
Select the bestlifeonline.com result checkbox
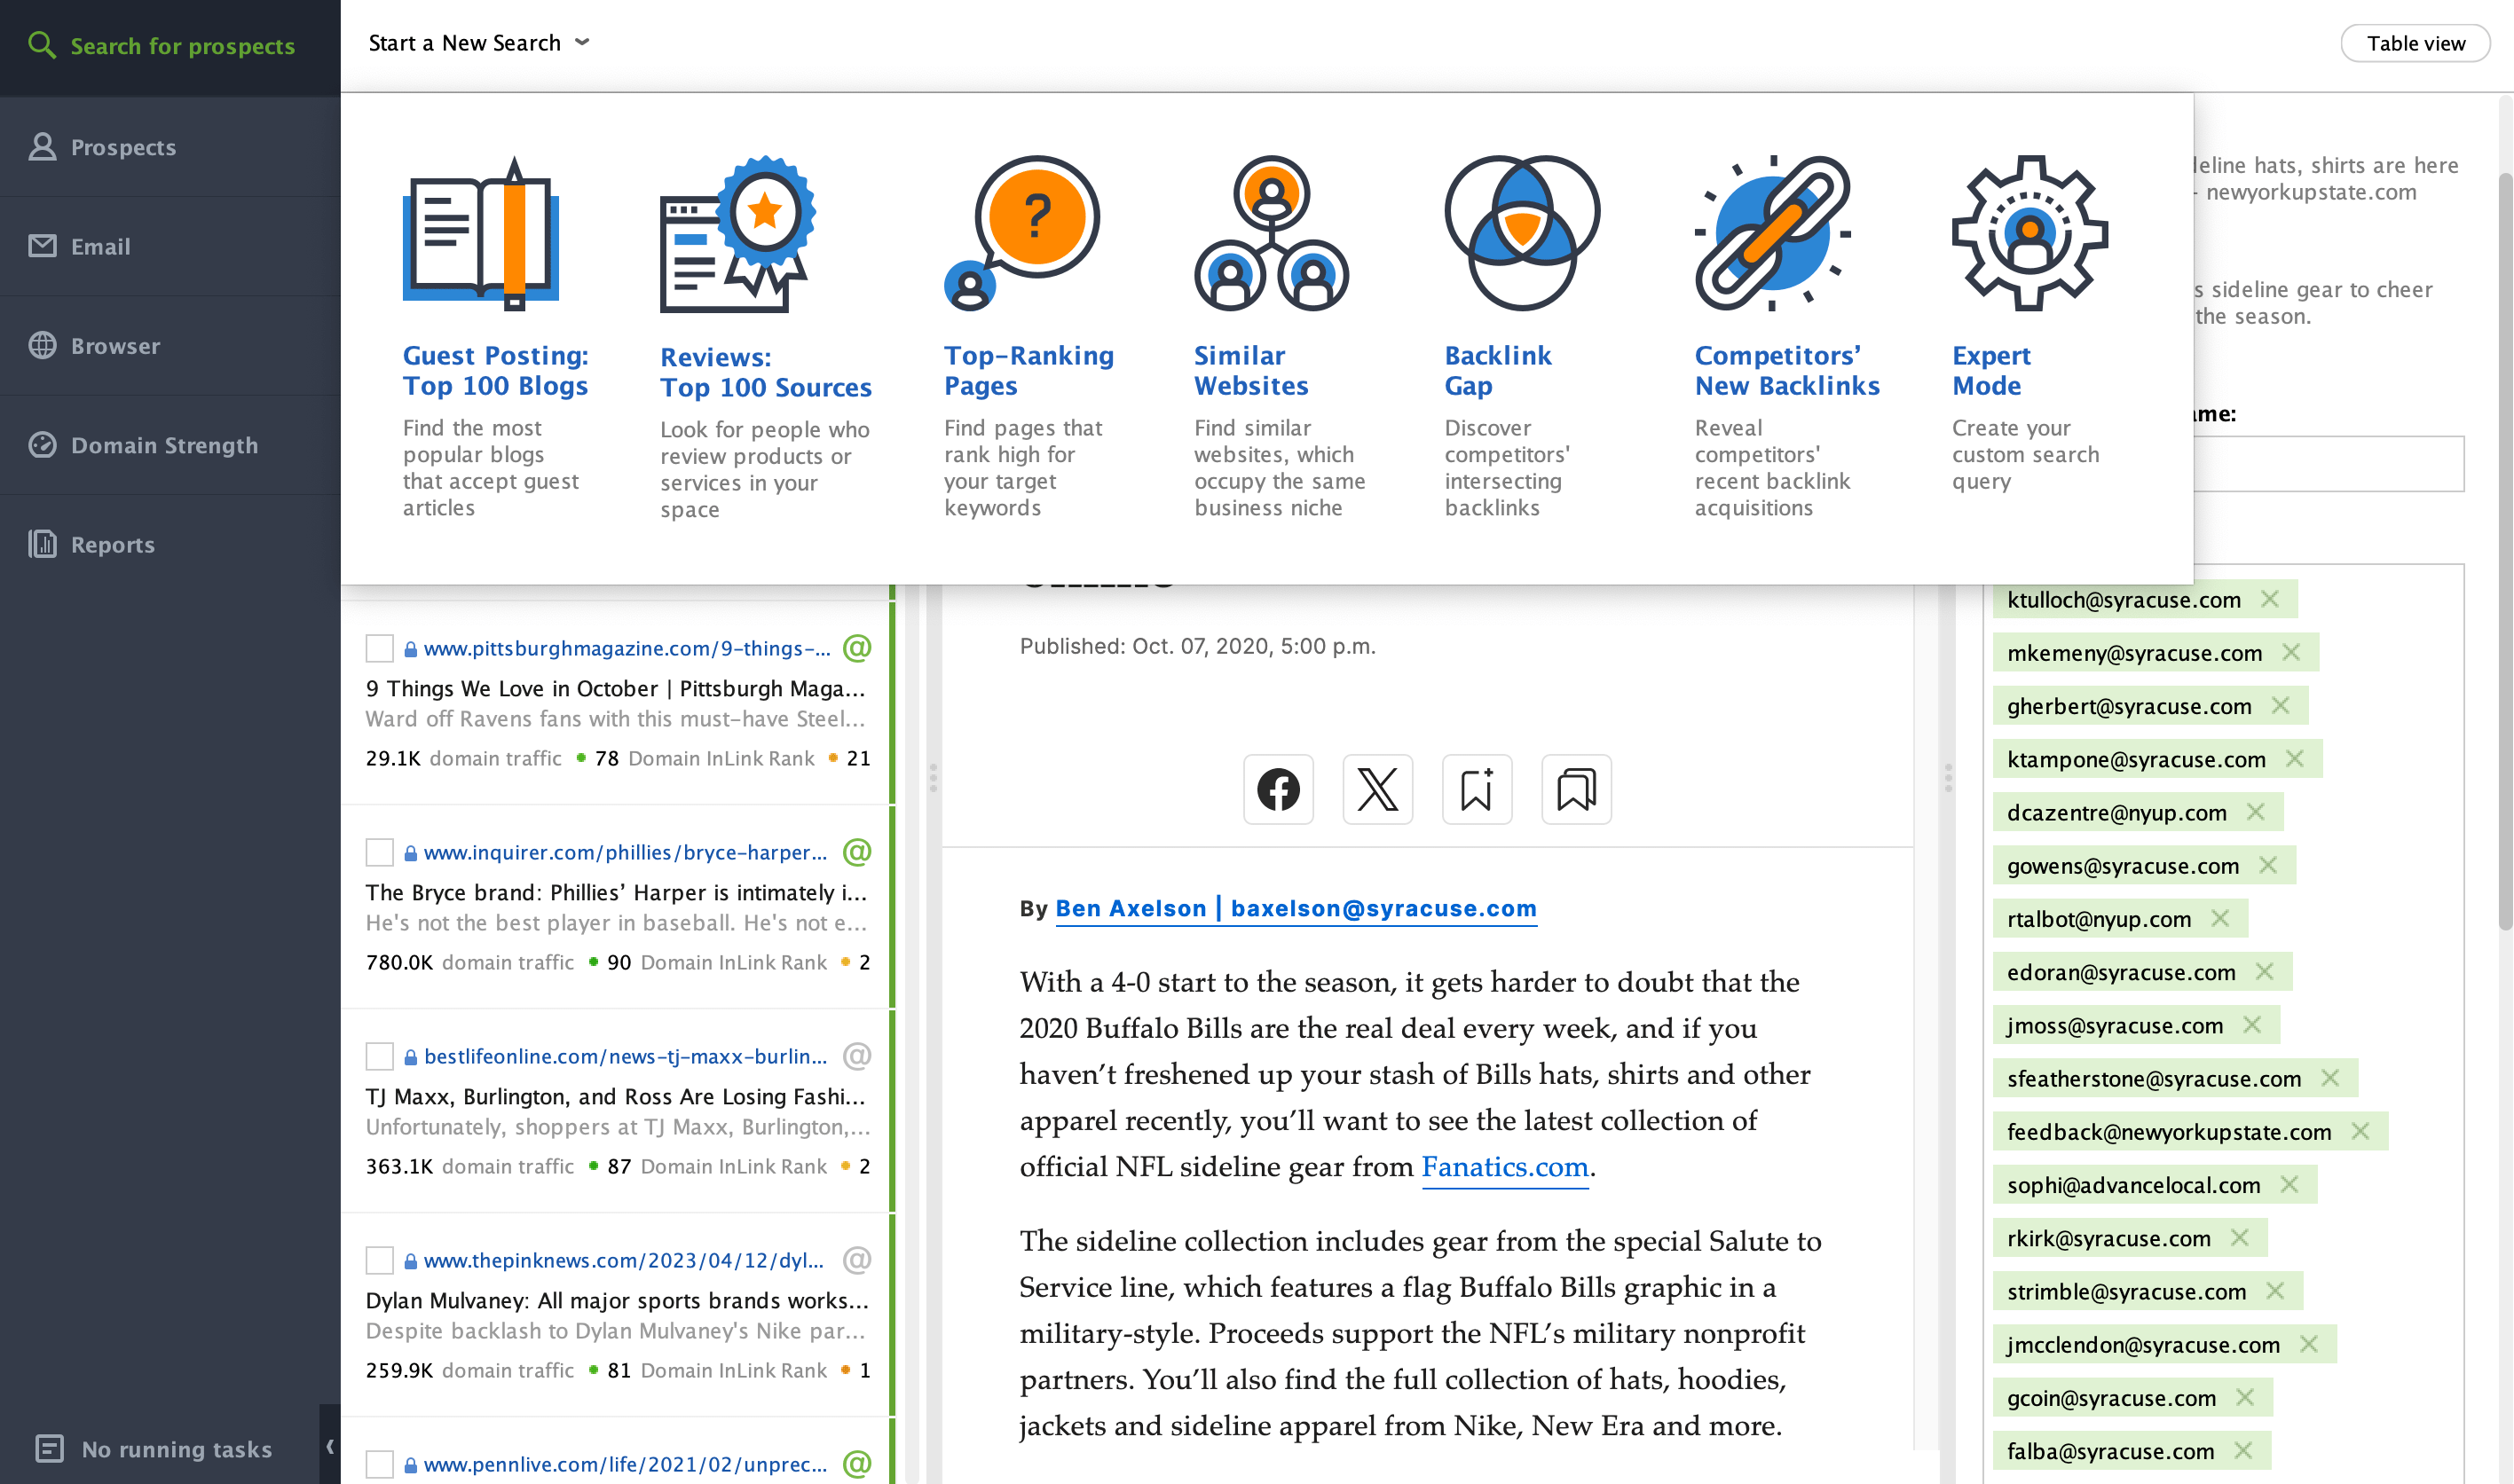coord(379,1056)
